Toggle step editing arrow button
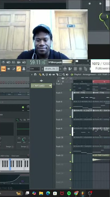This screenshot has width=110, height=197. 8,69
